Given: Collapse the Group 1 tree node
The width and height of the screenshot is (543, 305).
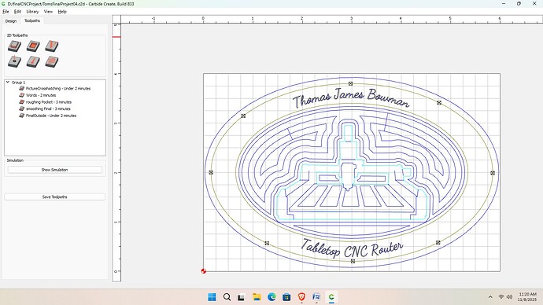Looking at the screenshot, I should (8, 83).
